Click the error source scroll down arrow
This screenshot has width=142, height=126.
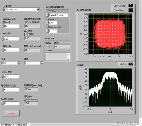[x=68, y=59]
